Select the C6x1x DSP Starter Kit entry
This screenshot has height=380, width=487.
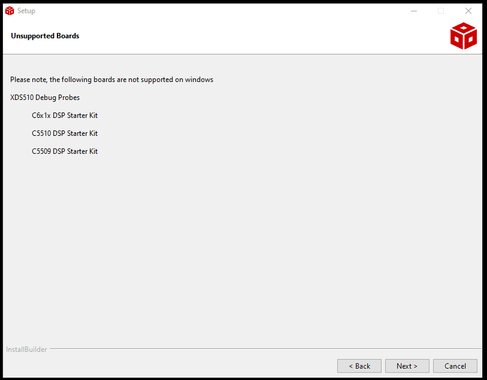65,115
